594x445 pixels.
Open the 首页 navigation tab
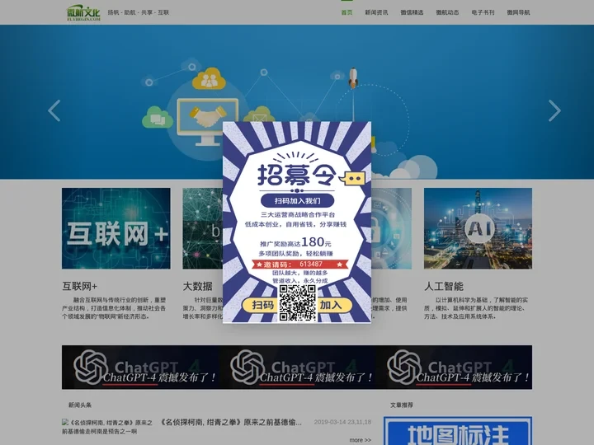[346, 12]
